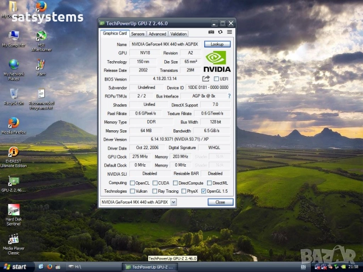Click the Memory clock 203 MHz value

tap(180, 156)
